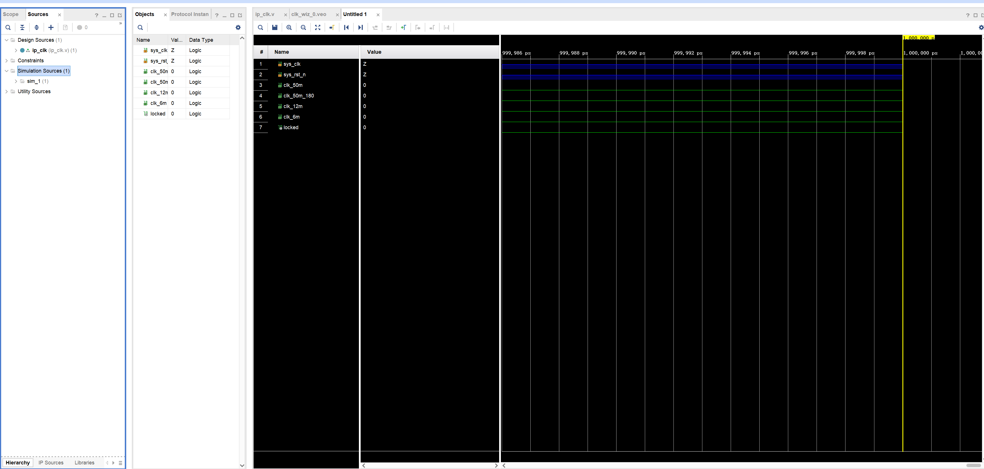The image size is (984, 469).
Task: Expand the Utility Sources tree node
Action: [x=7, y=91]
